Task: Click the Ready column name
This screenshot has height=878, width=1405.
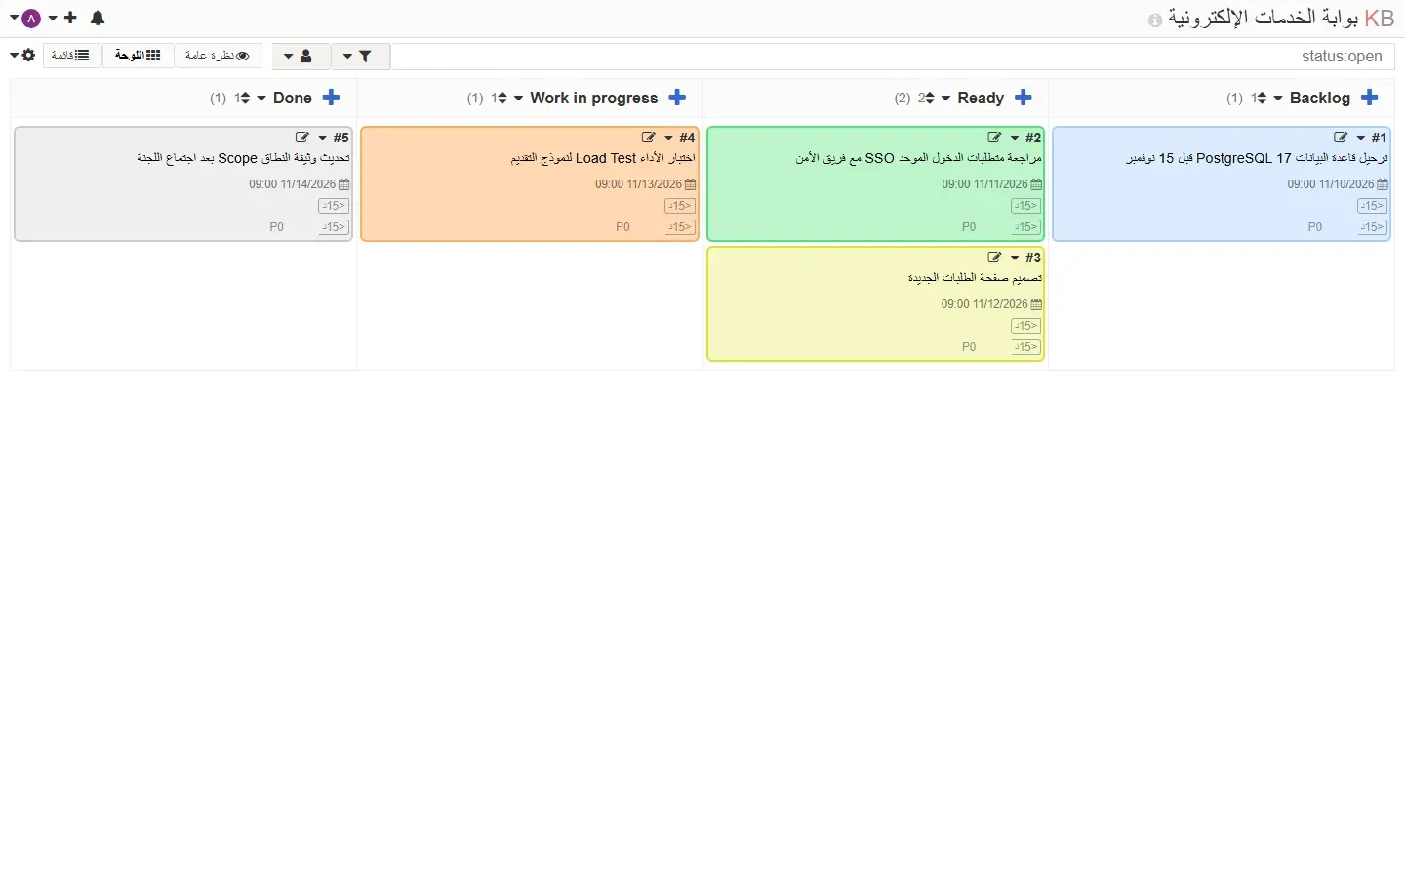Action: pyautogui.click(x=981, y=98)
